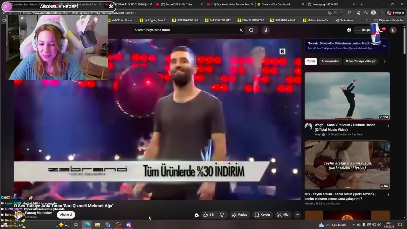407x229 pixels.
Task: Close the 'Stream - Kick Dashboard' tab
Action: [x=303, y=4]
